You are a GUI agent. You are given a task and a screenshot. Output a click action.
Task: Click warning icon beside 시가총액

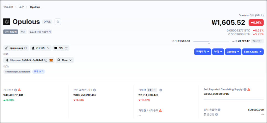coord(19,90)
